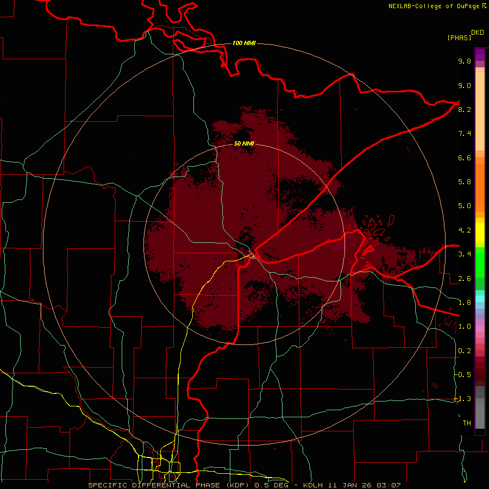The height and width of the screenshot is (489, 489).
Task: Click the 5.0 scale value
Action: pyautogui.click(x=465, y=206)
